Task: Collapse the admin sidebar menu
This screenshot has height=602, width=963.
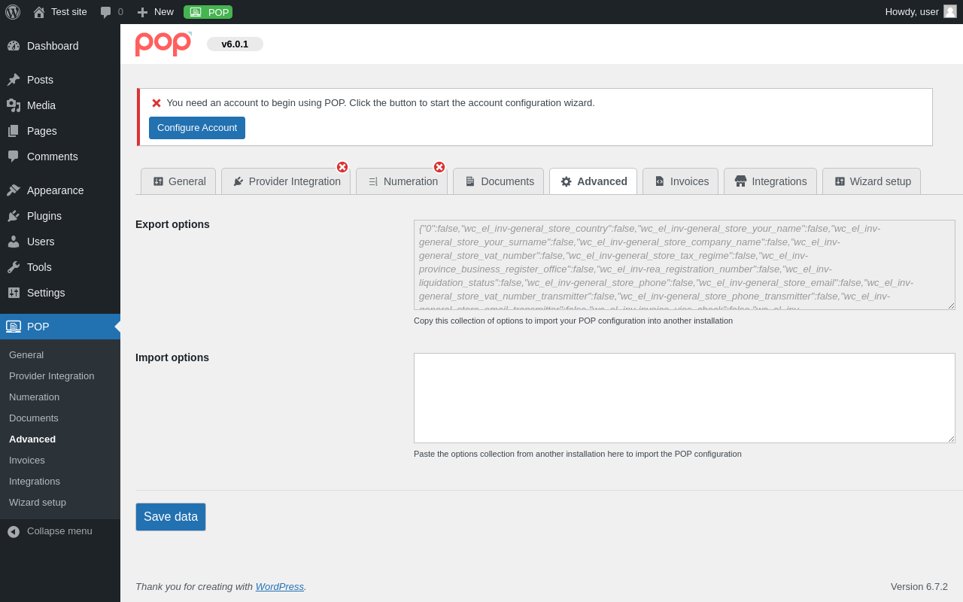Action: click(60, 531)
